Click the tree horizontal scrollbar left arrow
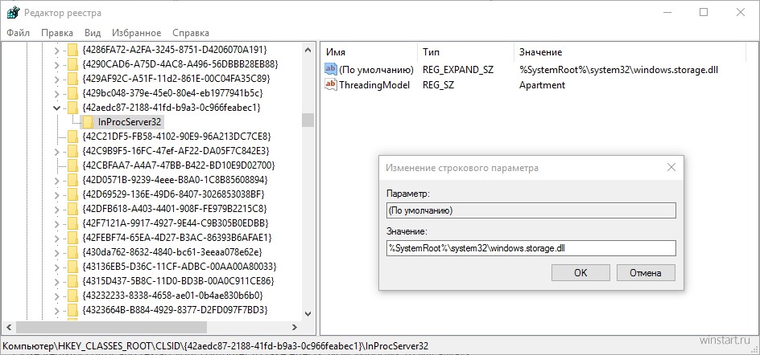760x355 pixels. click(x=9, y=327)
